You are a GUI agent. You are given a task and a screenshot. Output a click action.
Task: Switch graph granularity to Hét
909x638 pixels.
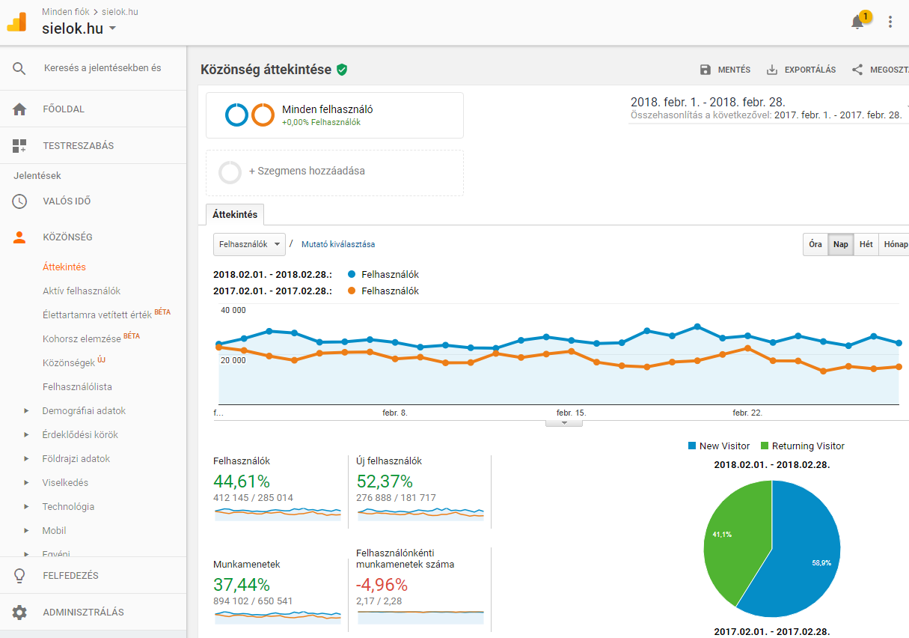[x=866, y=244]
